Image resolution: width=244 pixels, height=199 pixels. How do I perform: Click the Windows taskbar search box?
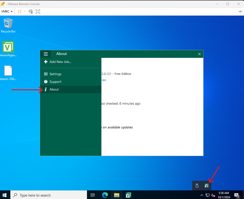49,195
